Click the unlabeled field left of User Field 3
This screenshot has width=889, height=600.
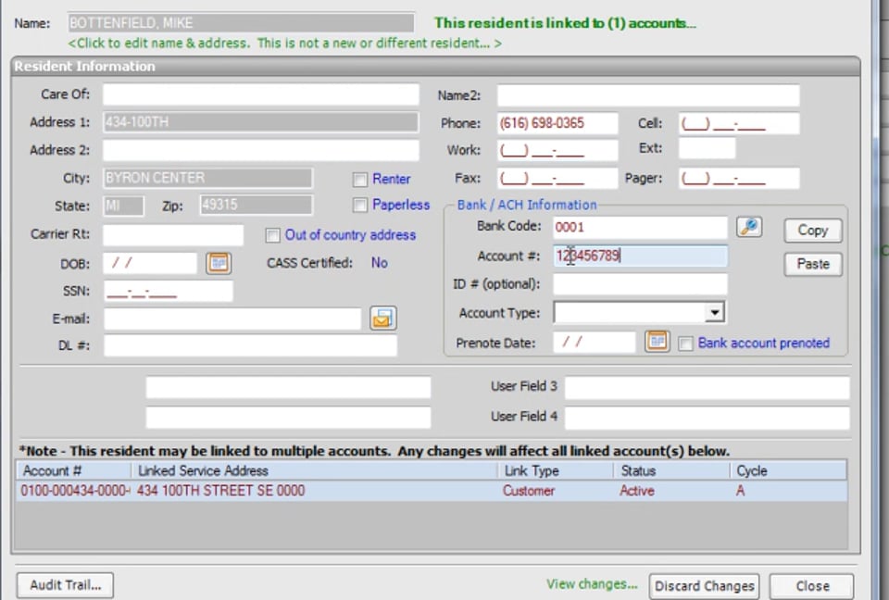[288, 388]
